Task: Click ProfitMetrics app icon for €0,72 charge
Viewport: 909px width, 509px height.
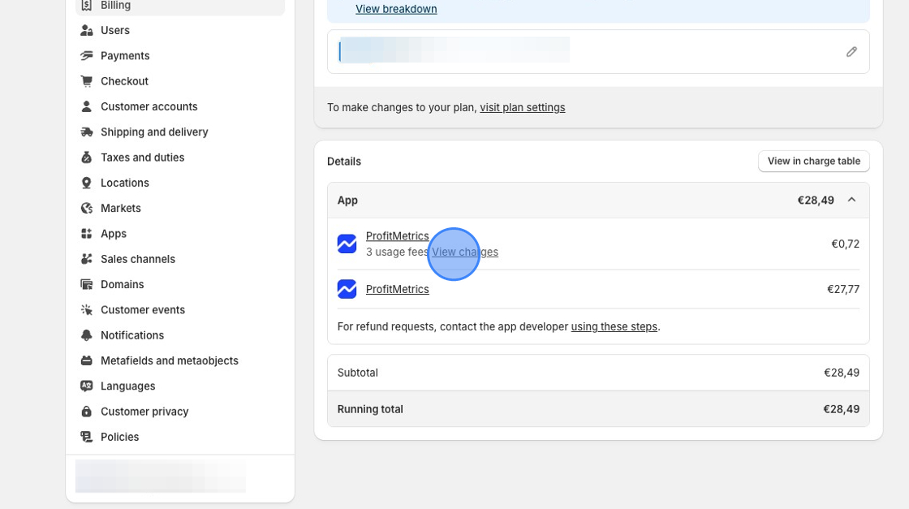Action: point(347,244)
